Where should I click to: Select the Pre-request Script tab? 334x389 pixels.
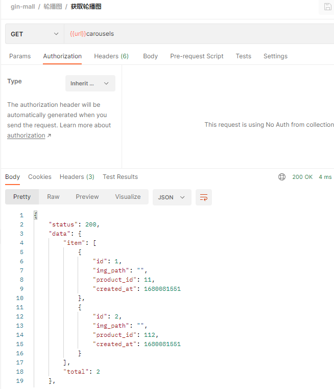click(x=197, y=56)
